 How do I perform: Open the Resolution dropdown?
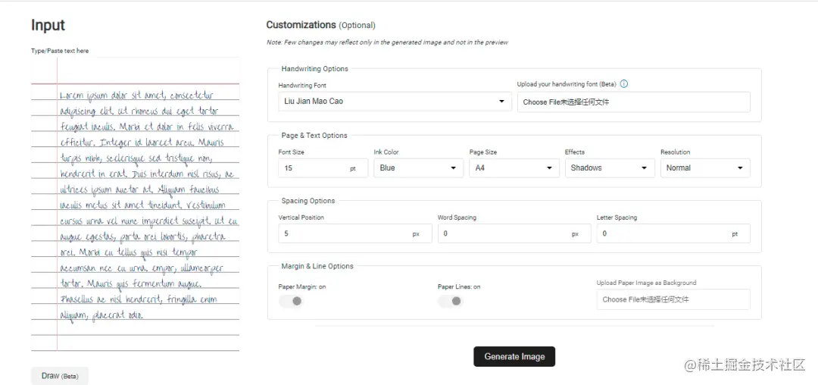[704, 168]
